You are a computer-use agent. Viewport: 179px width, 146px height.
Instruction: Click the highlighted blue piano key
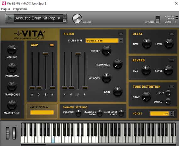[x=53, y=139]
